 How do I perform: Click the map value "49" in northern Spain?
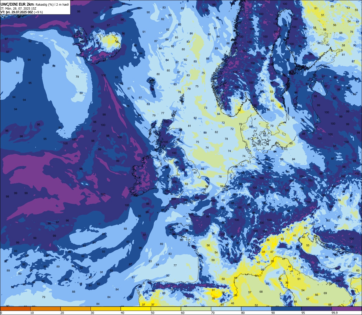pyautogui.click(x=188, y=299)
